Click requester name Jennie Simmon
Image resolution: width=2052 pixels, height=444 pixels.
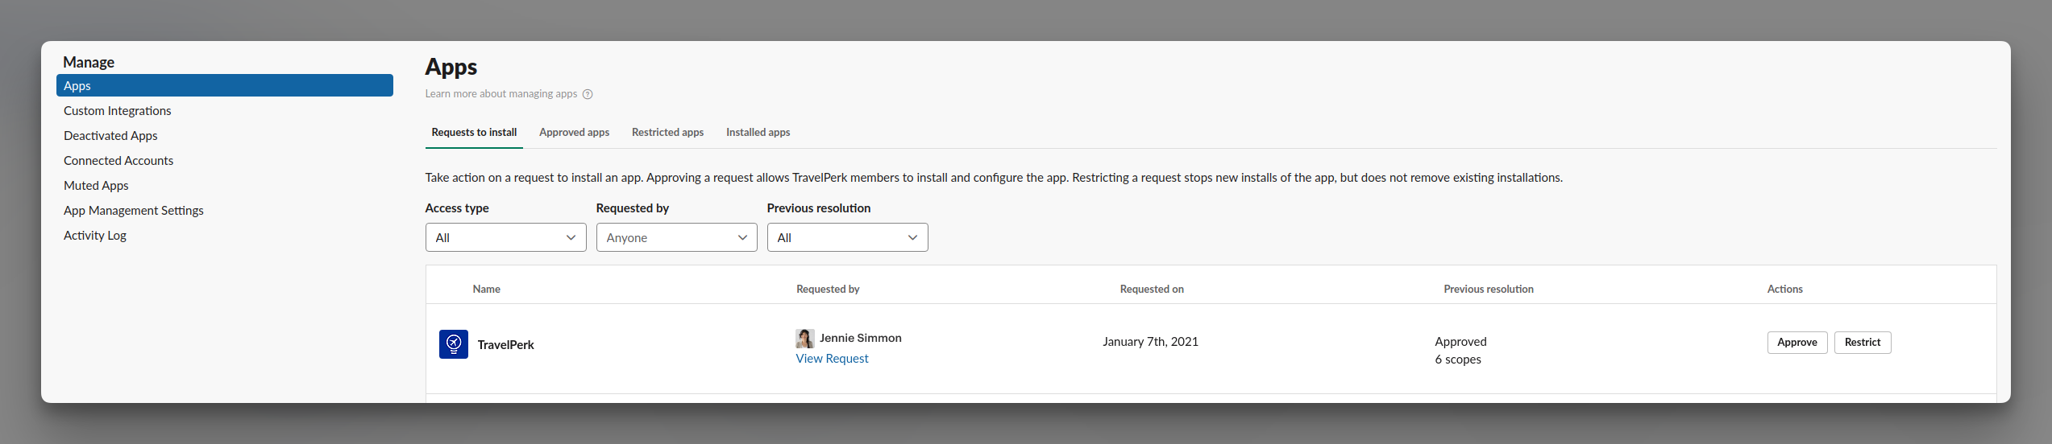[861, 338]
